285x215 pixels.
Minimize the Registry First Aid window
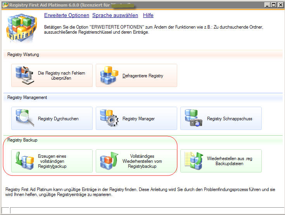click(267, 5)
